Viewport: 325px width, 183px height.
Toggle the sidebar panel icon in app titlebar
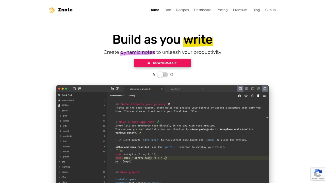tap(74, 89)
